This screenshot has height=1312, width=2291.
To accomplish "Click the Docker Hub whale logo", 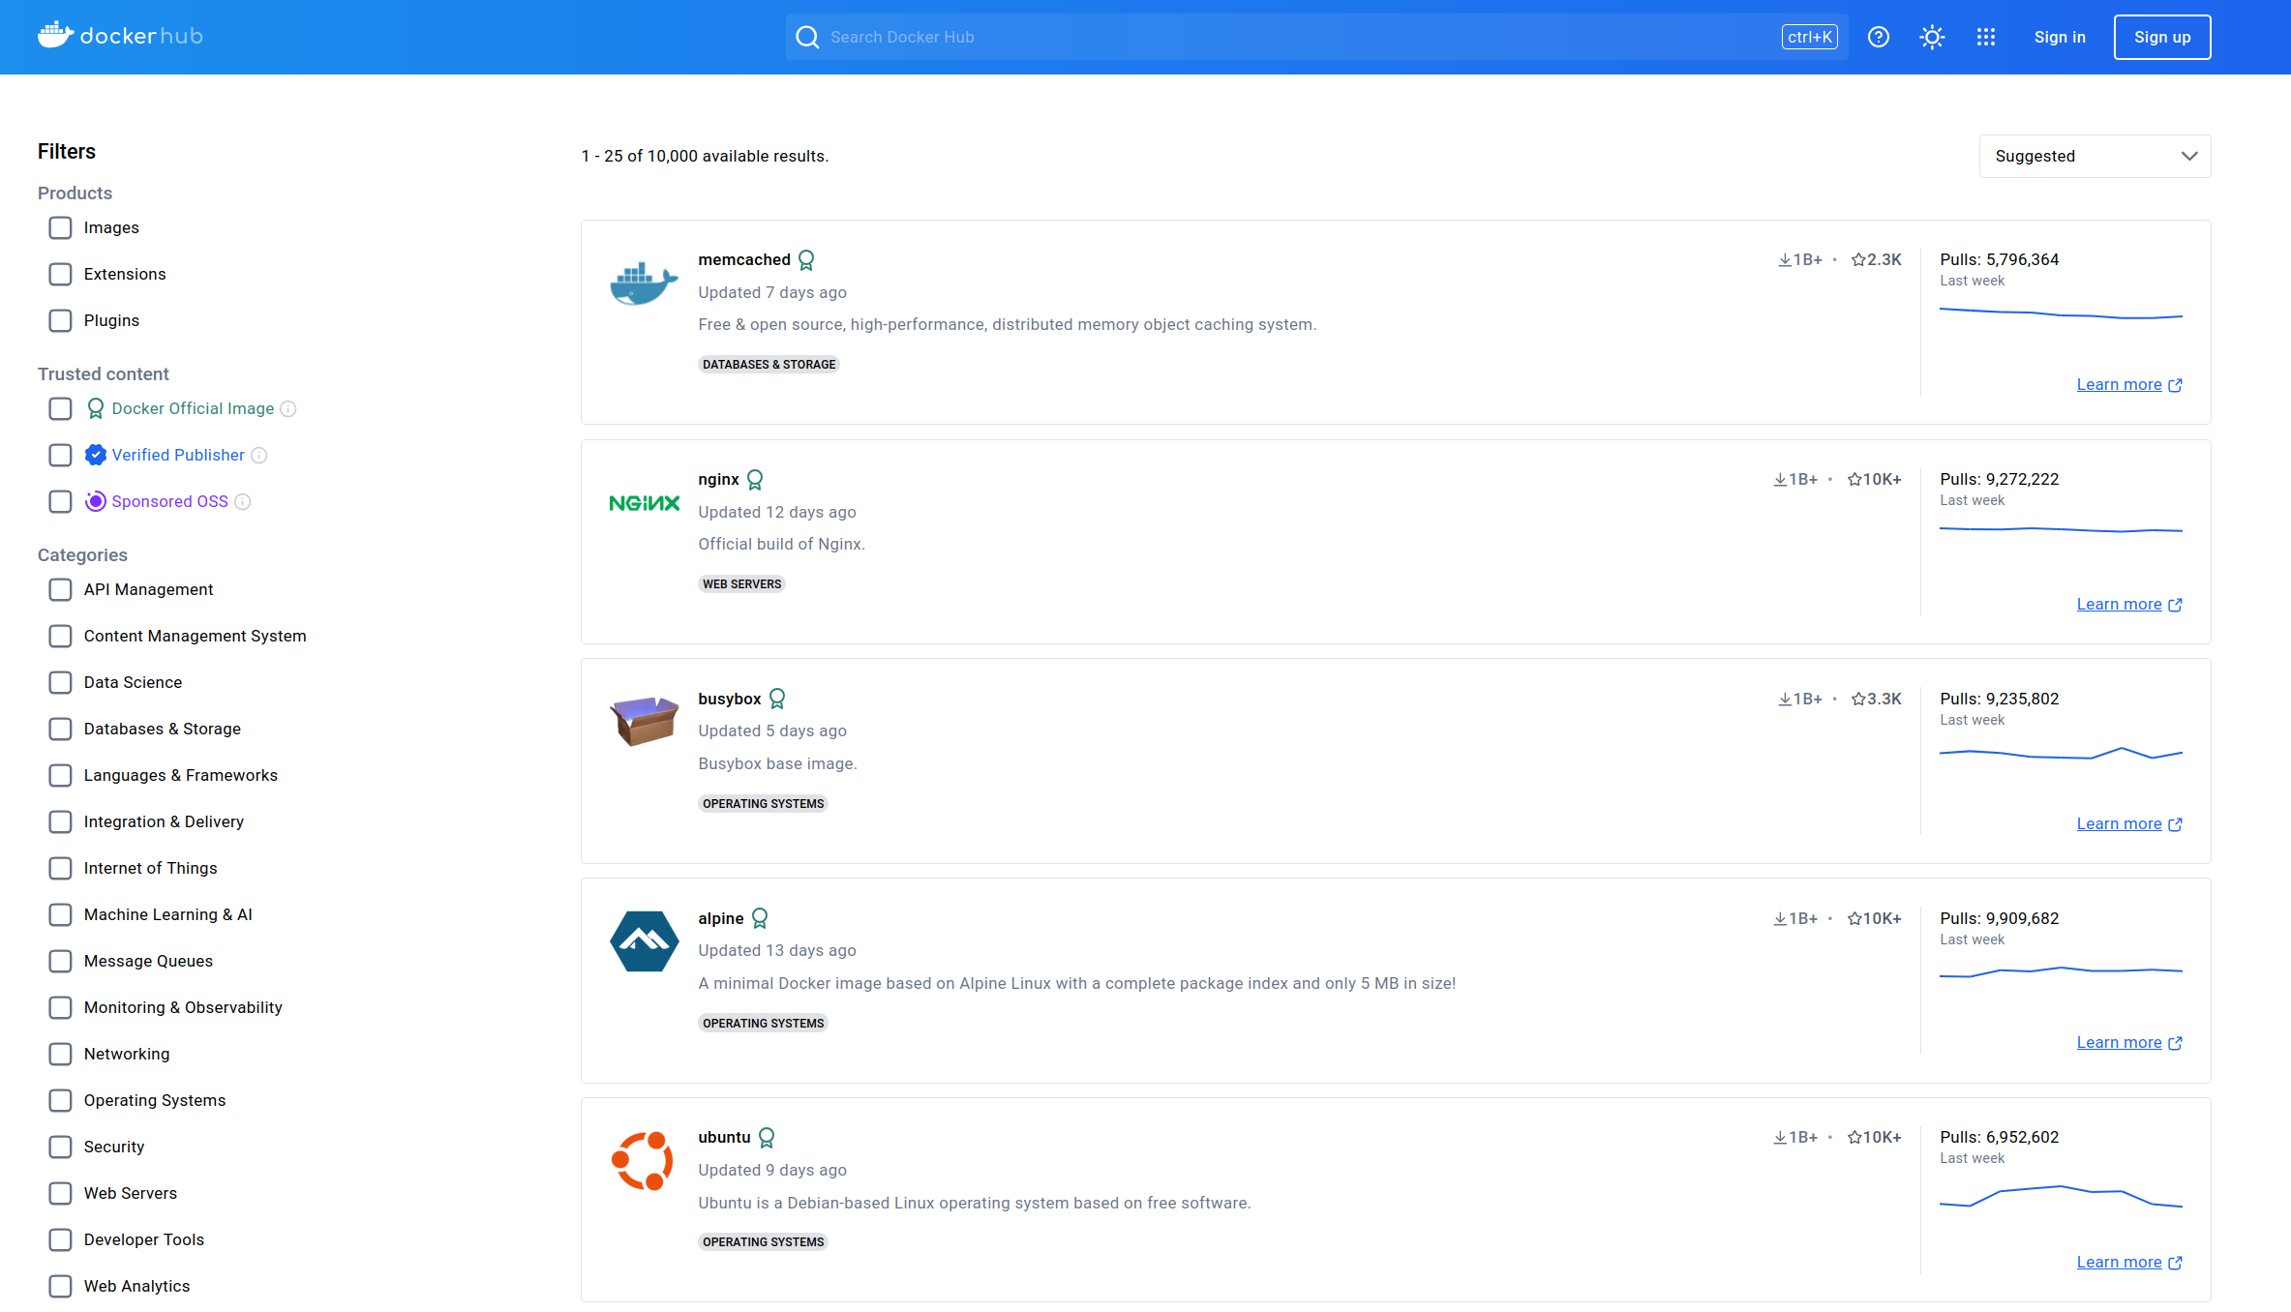I will click(x=56, y=36).
